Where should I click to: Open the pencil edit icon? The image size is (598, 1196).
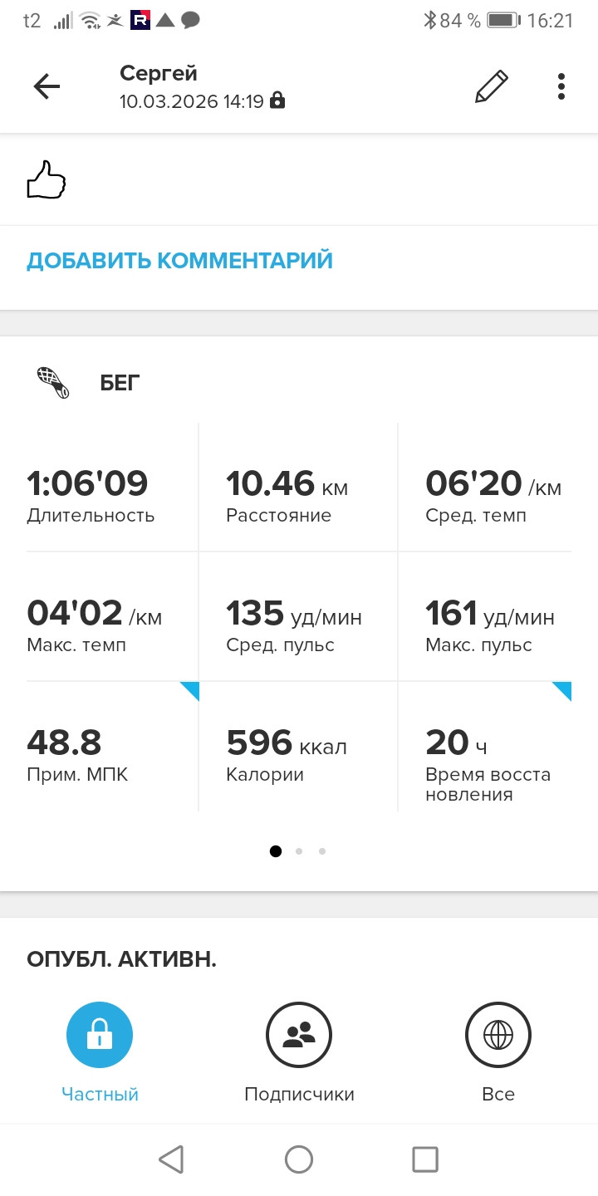coord(491,86)
